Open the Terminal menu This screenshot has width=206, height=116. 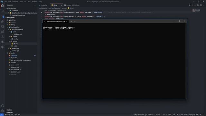coord(35,2)
